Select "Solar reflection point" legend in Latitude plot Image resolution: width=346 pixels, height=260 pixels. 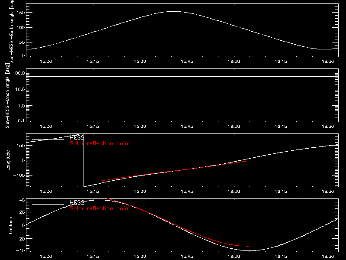coord(100,208)
